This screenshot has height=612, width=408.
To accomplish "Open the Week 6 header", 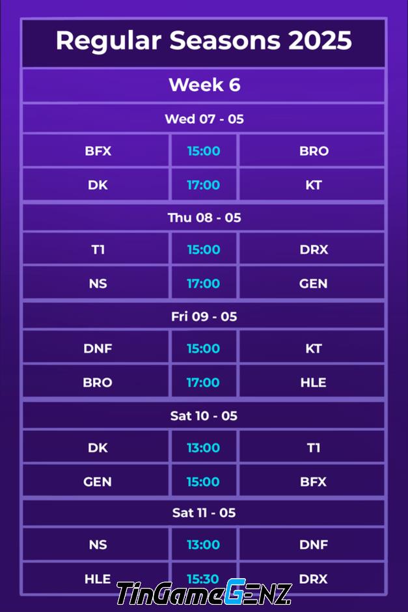I will pyautogui.click(x=204, y=85).
